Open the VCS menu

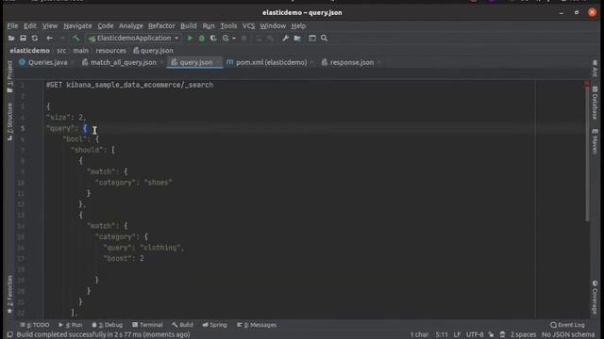click(248, 25)
